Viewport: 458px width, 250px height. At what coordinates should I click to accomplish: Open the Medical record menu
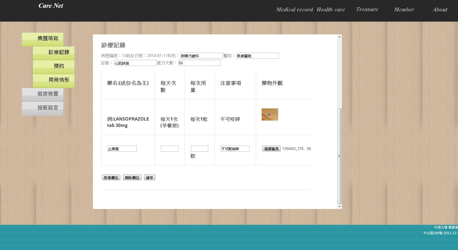(x=294, y=10)
